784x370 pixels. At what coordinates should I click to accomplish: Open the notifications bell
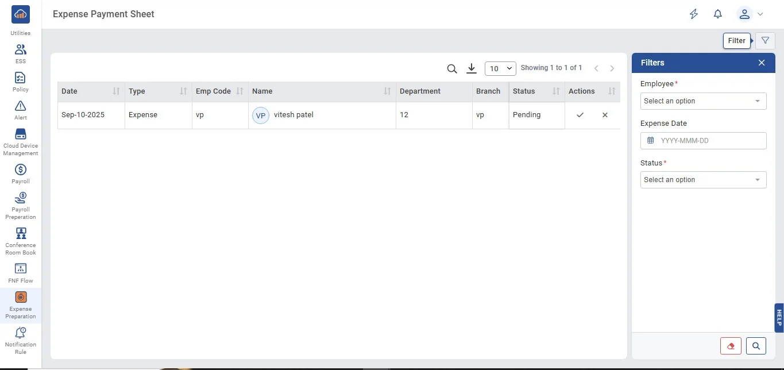(717, 14)
